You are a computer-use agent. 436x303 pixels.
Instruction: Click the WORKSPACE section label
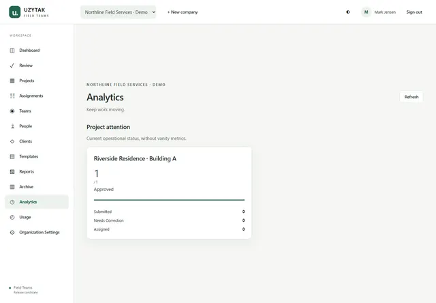point(20,35)
